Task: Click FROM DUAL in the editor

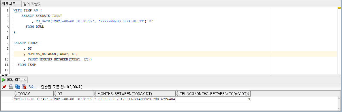Action: 35,27
